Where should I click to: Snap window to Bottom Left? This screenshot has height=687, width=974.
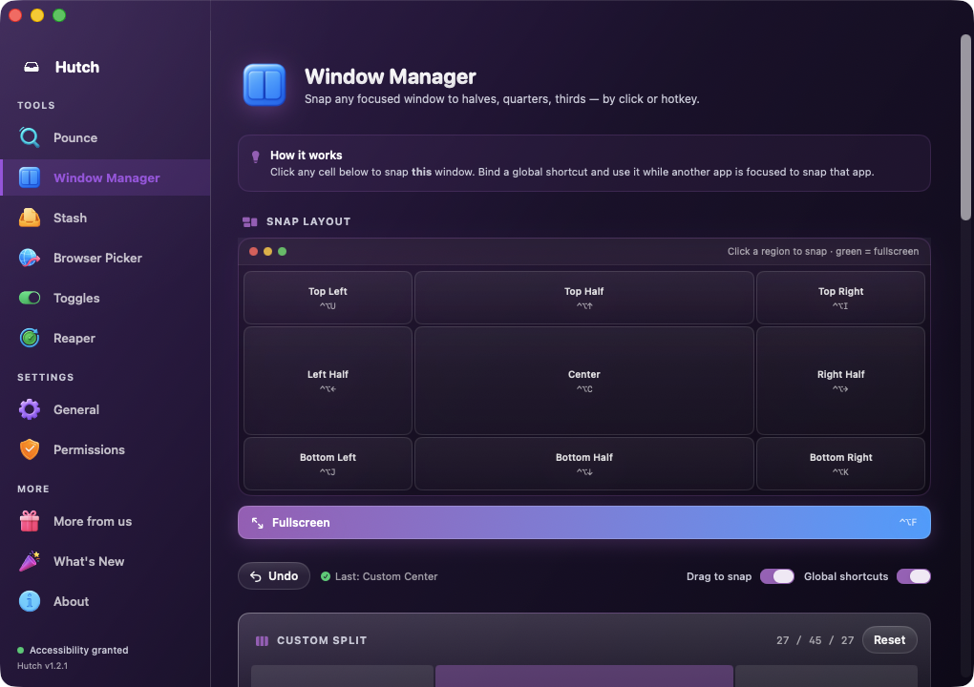pyautogui.click(x=328, y=464)
